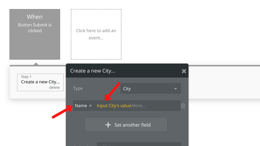The width and height of the screenshot is (260, 146).
Task: Click the Type label in dialog
Action: [x=78, y=88]
